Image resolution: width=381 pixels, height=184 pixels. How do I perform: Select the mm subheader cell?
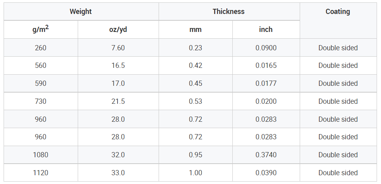point(195,30)
